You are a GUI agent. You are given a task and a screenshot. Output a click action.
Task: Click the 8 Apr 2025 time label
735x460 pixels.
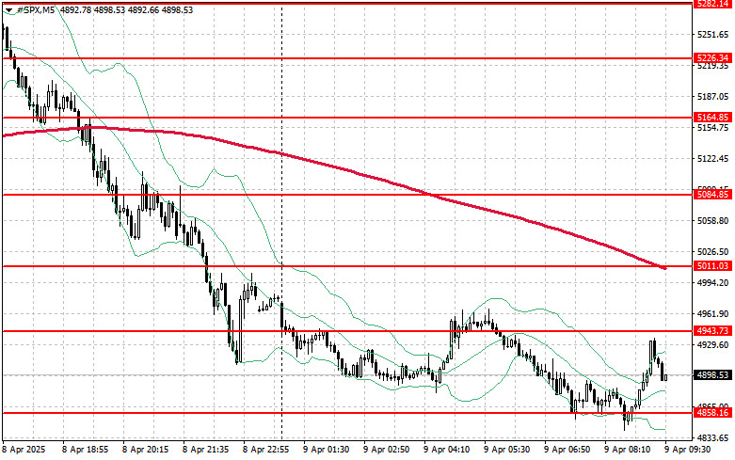coord(24,450)
